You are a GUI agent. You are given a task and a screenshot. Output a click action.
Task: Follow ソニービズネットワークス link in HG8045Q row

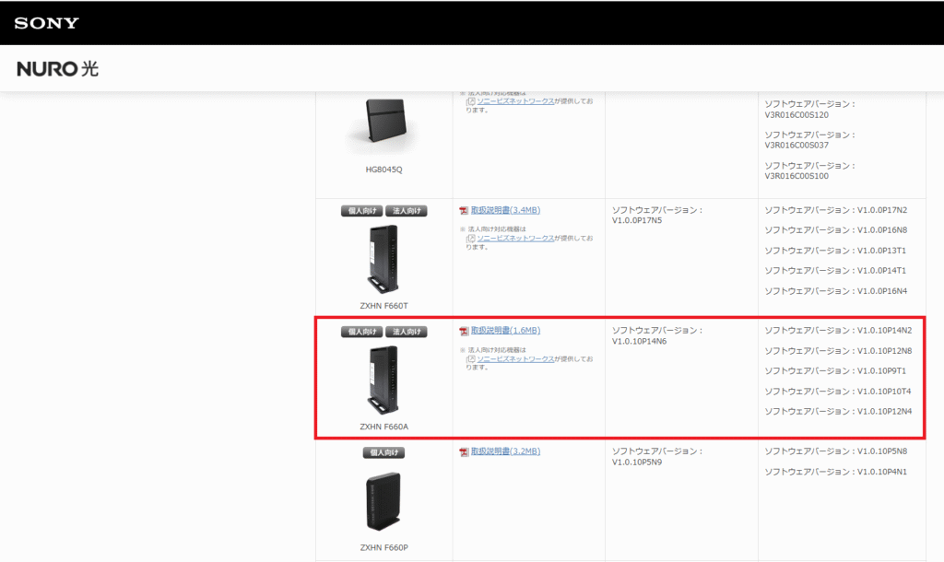click(x=515, y=101)
